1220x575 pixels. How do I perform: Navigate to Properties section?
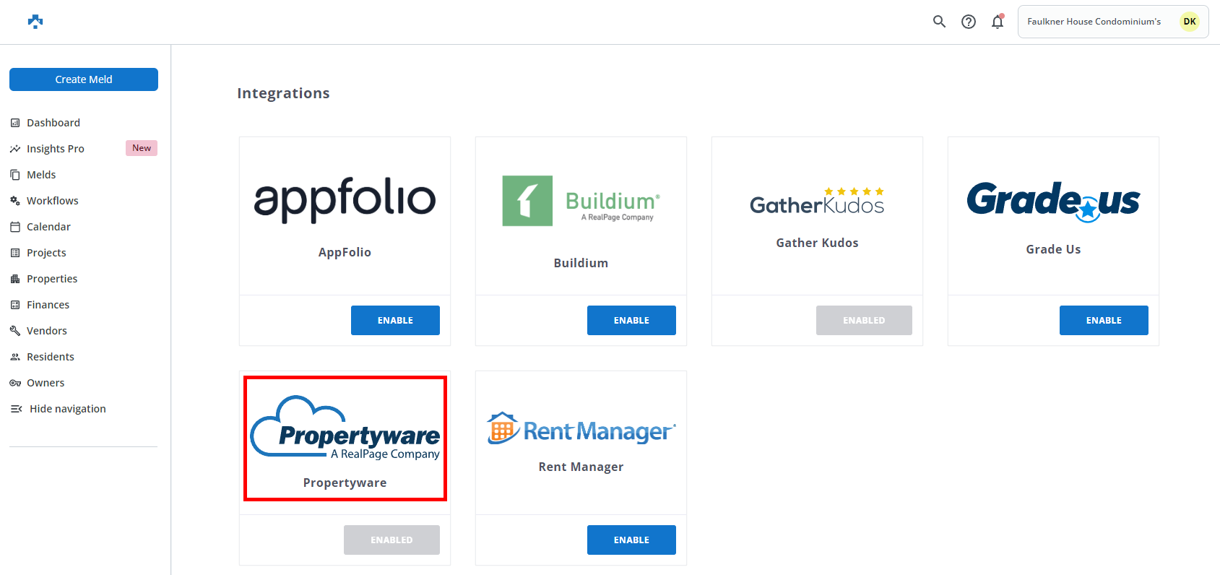pyautogui.click(x=52, y=279)
